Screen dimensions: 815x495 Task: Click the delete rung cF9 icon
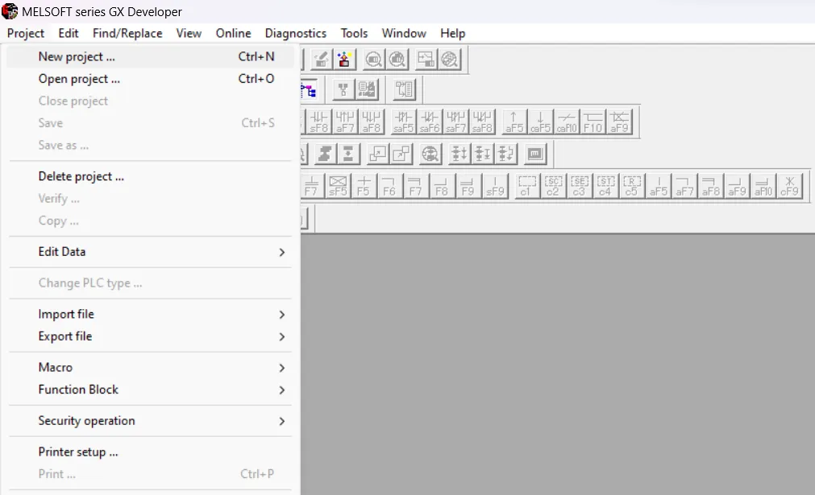[x=790, y=186]
